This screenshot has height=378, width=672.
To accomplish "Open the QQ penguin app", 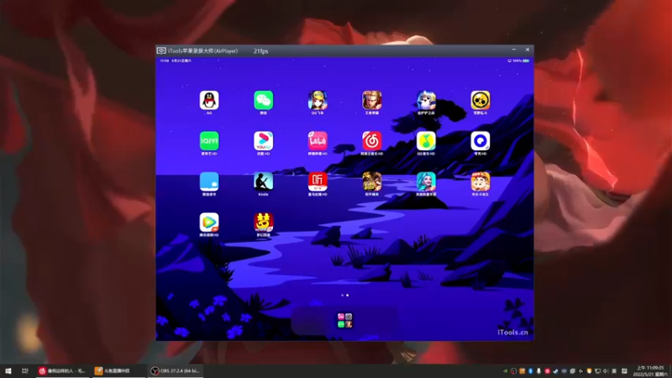I will 209,100.
